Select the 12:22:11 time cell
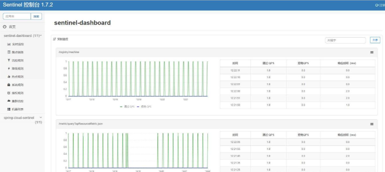 click(235, 70)
